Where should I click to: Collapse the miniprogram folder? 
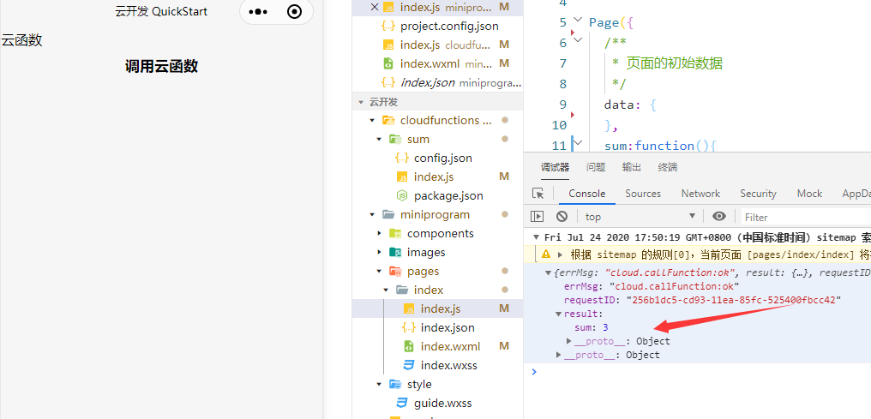pyautogui.click(x=371, y=214)
